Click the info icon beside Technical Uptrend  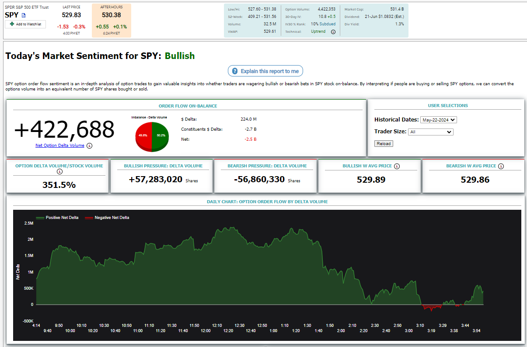(x=333, y=32)
